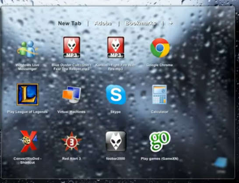The height and width of the screenshot is (183, 239).
Task: Launch ConvertXtoDvd shortcut icon
Action: pos(28,141)
